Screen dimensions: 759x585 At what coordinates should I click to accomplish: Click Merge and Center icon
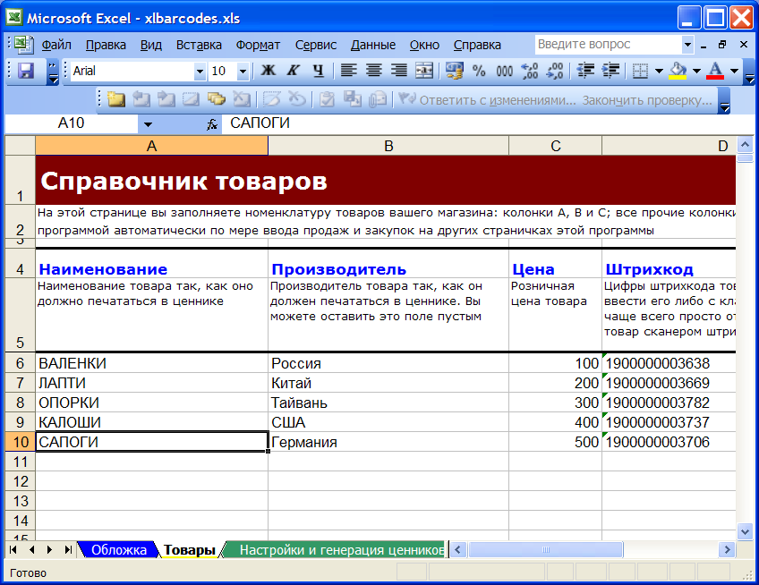coord(423,71)
